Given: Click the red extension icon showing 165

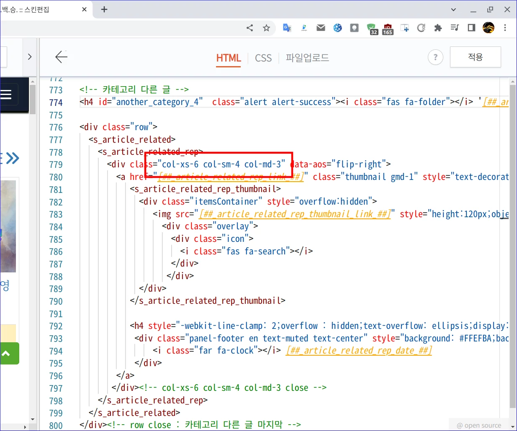Looking at the screenshot, I should pos(388,29).
